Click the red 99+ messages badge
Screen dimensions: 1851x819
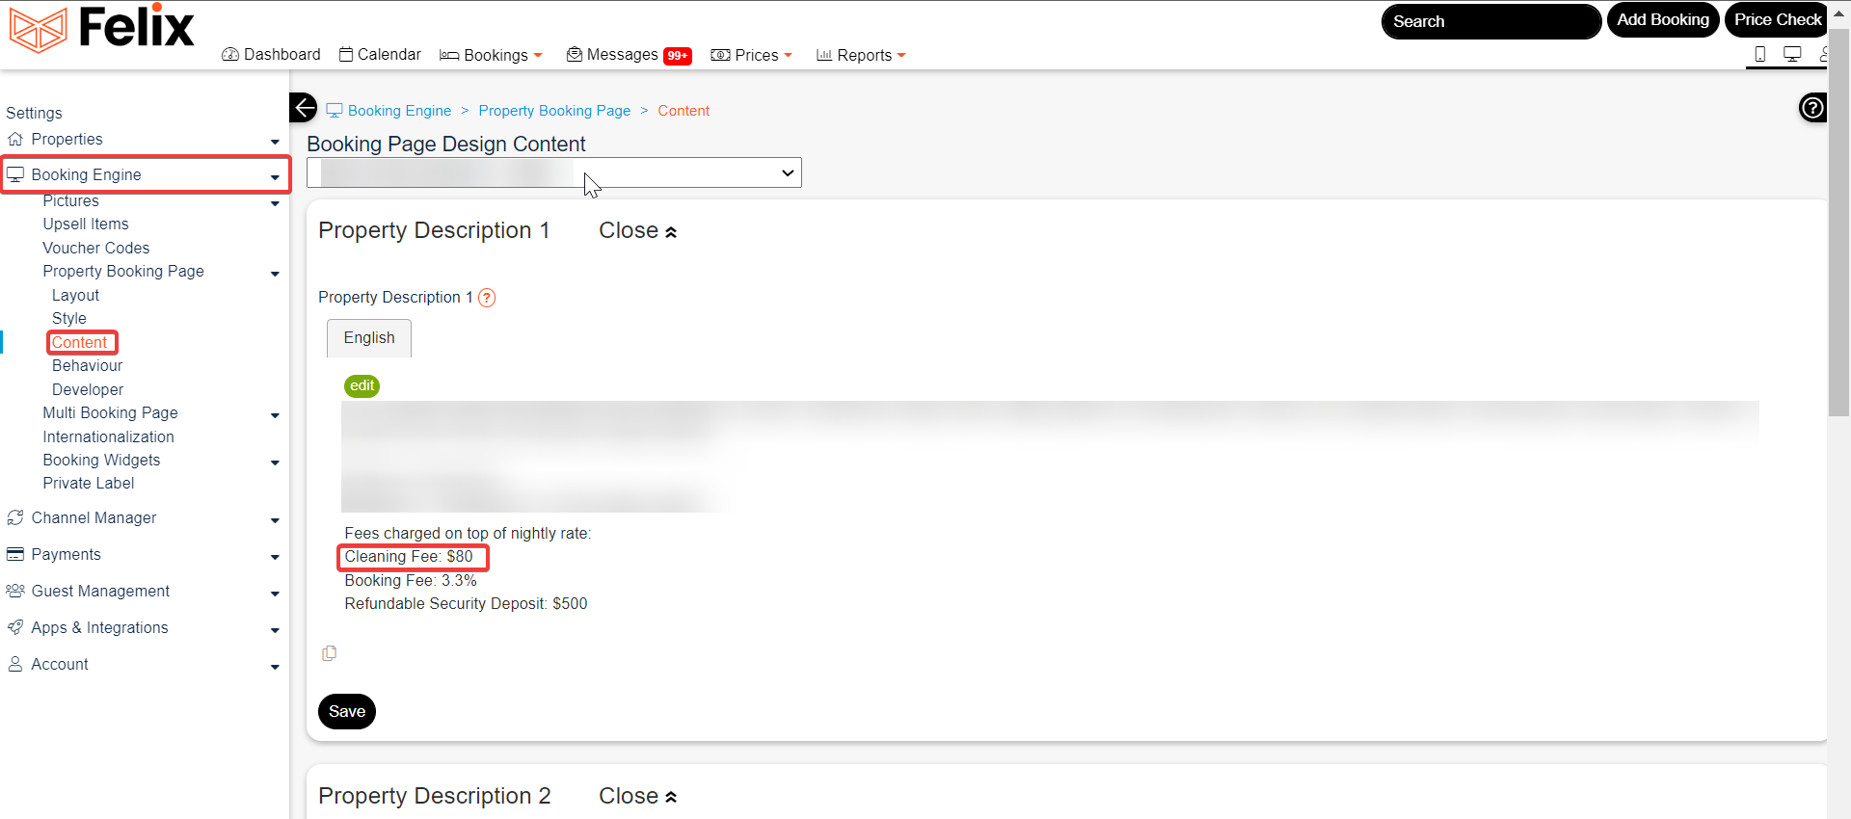point(678,56)
